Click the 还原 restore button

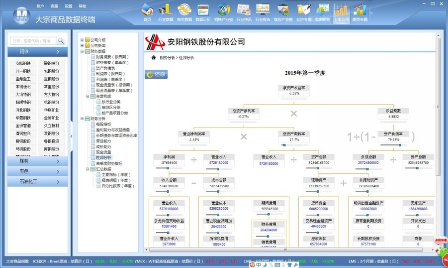click(156, 74)
